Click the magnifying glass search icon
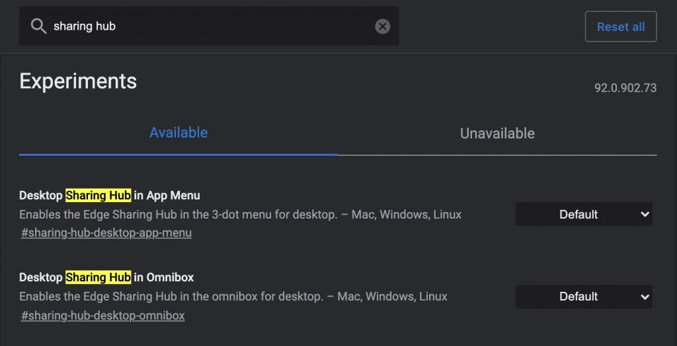677x346 pixels. coord(38,27)
